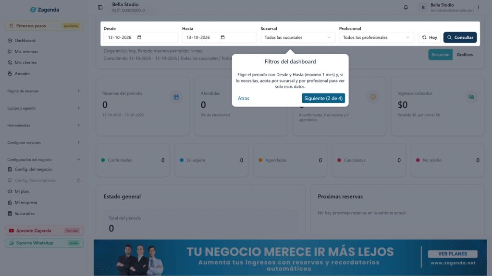Click VER PLANES on the banner
Screen dimensions: 492x276
click(453, 254)
